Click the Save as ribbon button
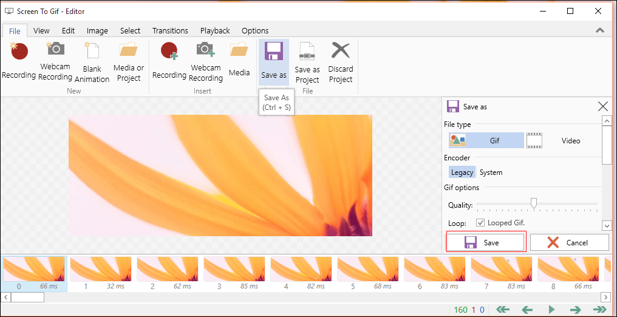Screen dimensions: 617x317 274,62
